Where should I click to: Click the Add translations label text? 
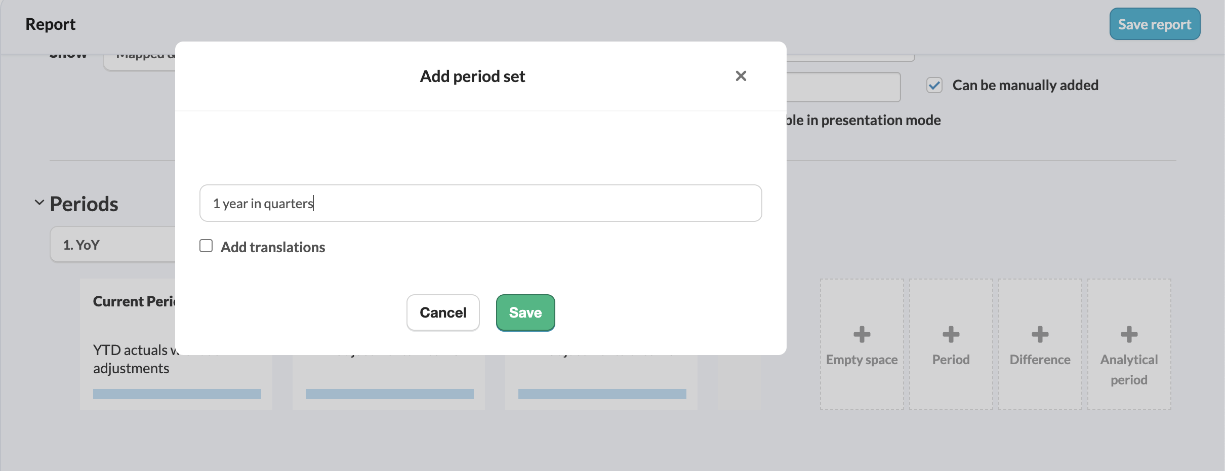tap(273, 247)
